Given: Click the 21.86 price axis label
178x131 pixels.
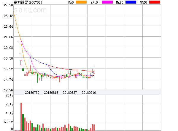Looking at the screenshot, I should click(x=8, y=37).
